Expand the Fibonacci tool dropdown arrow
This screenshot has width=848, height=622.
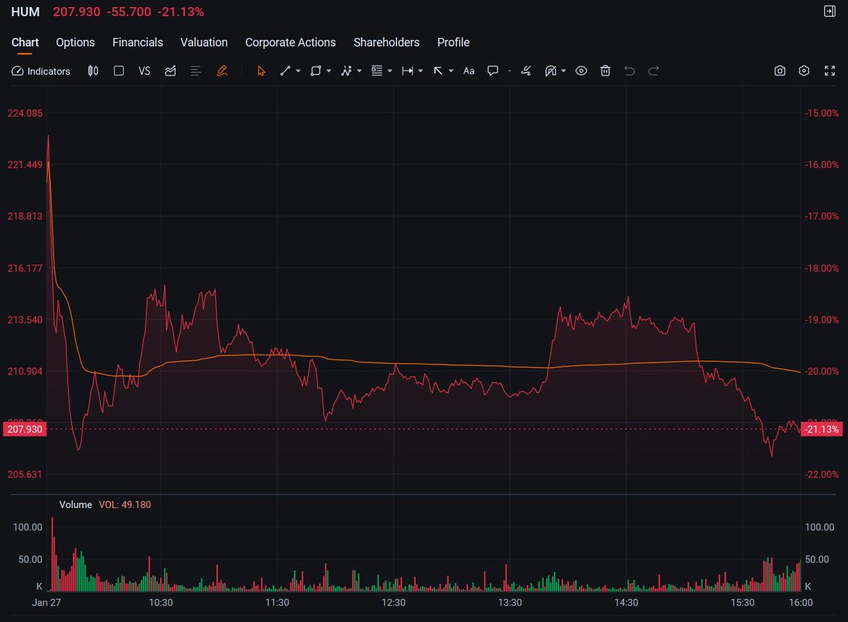pos(389,71)
